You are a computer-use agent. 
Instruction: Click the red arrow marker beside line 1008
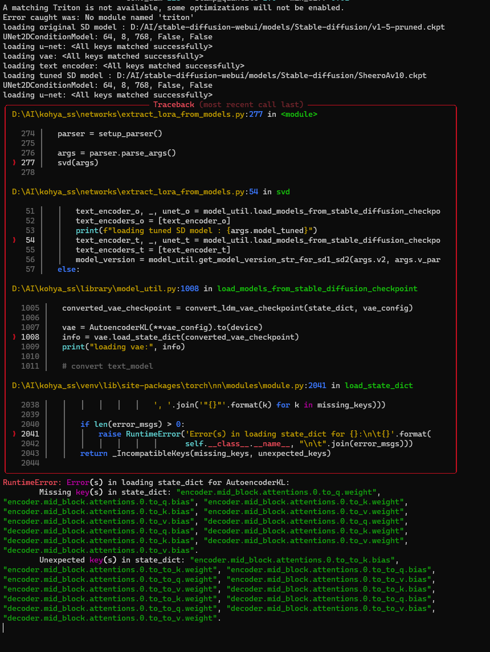coord(15,337)
